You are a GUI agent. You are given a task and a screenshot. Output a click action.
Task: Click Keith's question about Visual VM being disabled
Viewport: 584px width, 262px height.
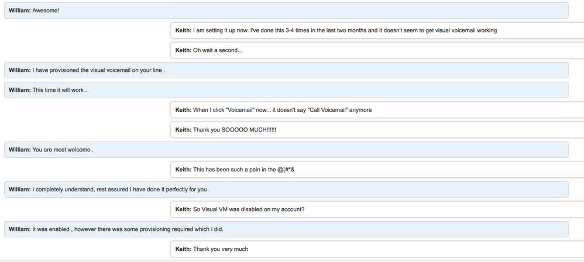377,209
